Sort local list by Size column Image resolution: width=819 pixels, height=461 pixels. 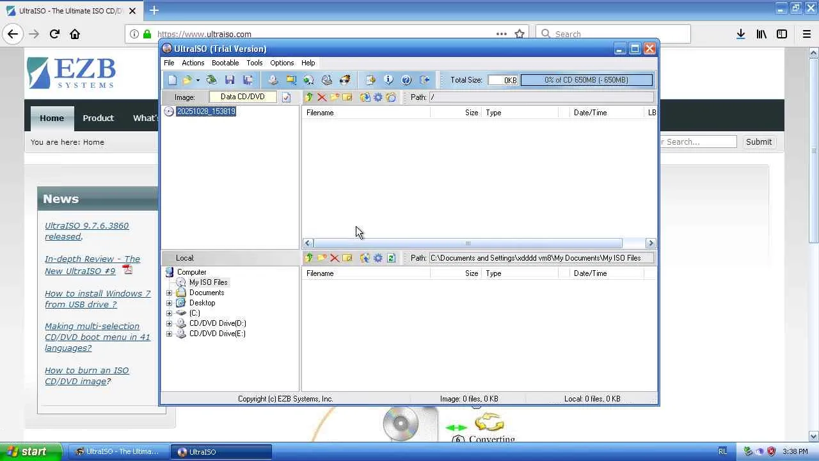coord(456,273)
